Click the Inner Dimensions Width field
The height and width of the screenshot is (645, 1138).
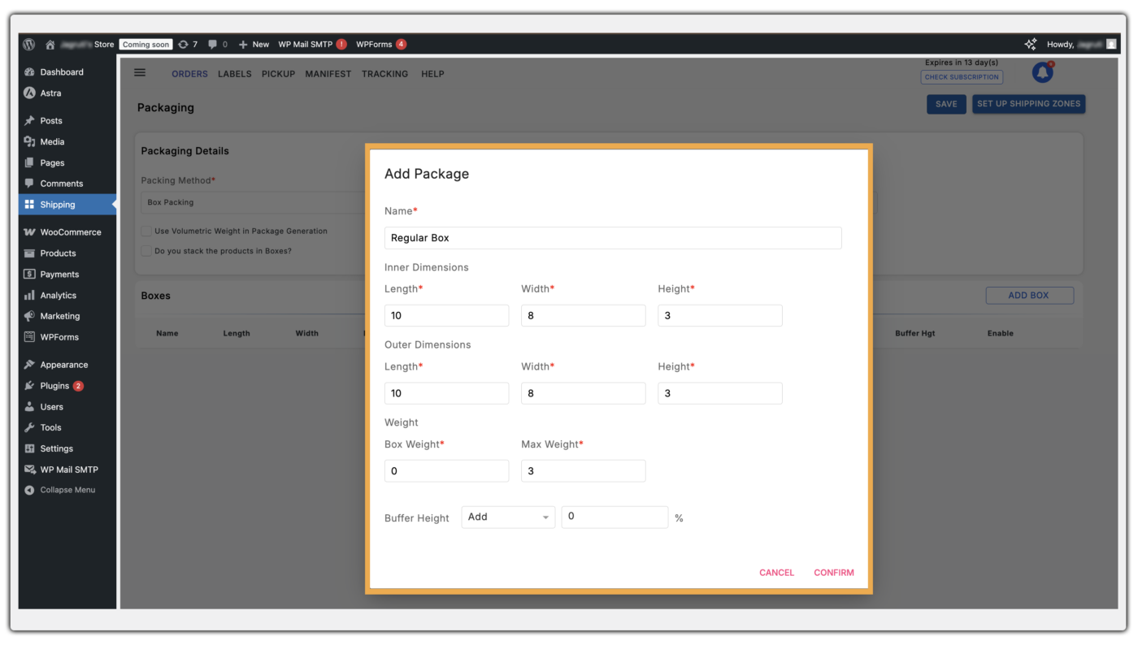[584, 315]
